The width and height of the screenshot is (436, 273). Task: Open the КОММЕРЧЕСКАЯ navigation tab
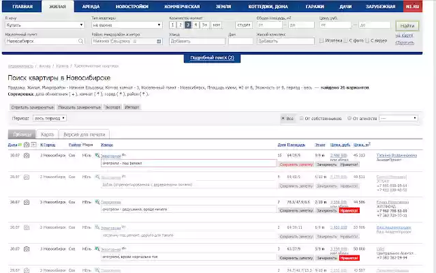[x=182, y=6]
